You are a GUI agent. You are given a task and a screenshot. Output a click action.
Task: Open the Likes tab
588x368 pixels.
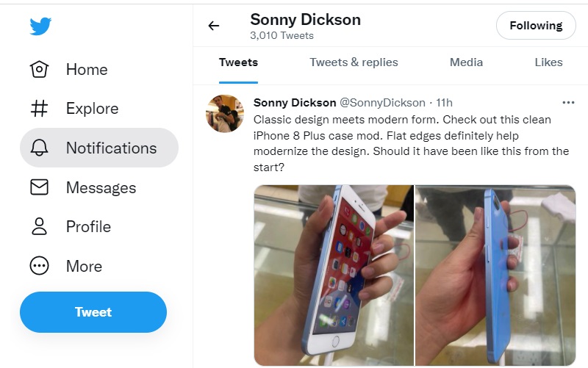pos(548,62)
